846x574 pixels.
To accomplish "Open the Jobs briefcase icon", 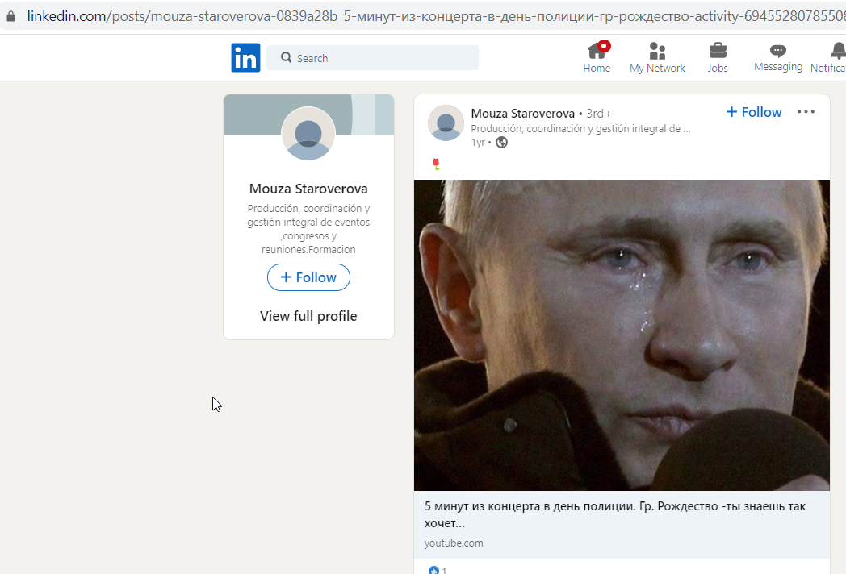I will coord(718,51).
